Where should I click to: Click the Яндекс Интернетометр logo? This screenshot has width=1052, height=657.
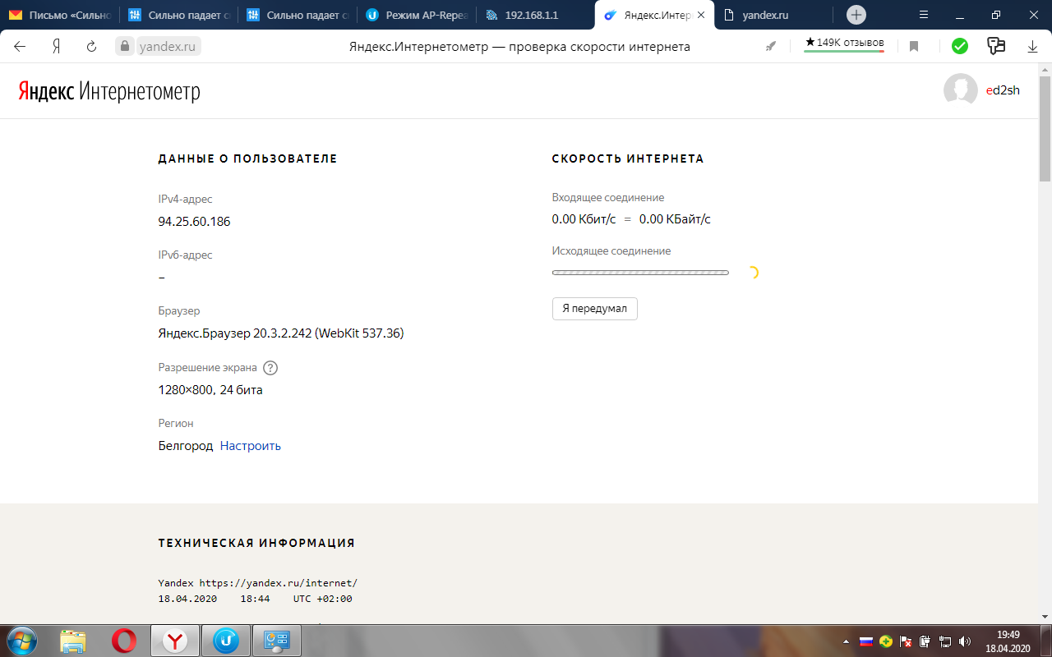click(x=109, y=91)
